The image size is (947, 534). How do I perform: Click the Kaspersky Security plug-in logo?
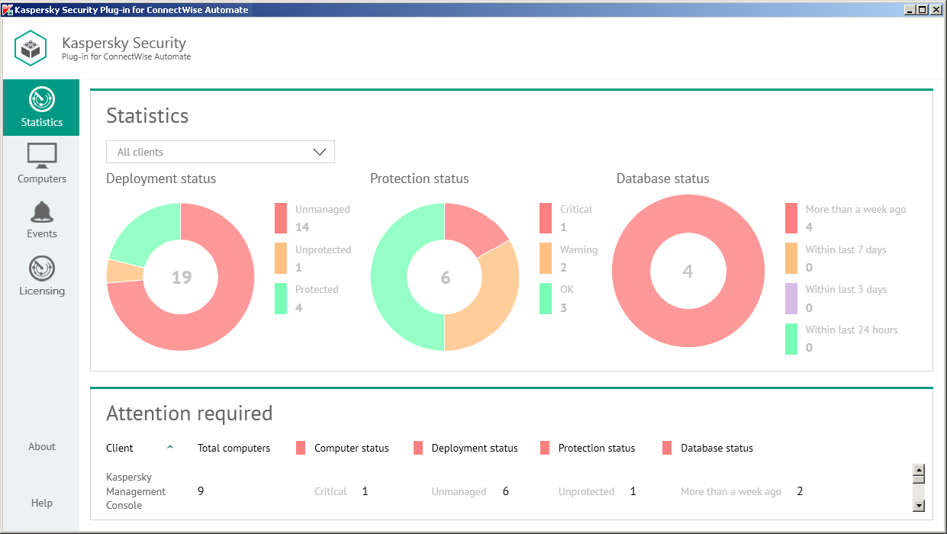point(31,47)
